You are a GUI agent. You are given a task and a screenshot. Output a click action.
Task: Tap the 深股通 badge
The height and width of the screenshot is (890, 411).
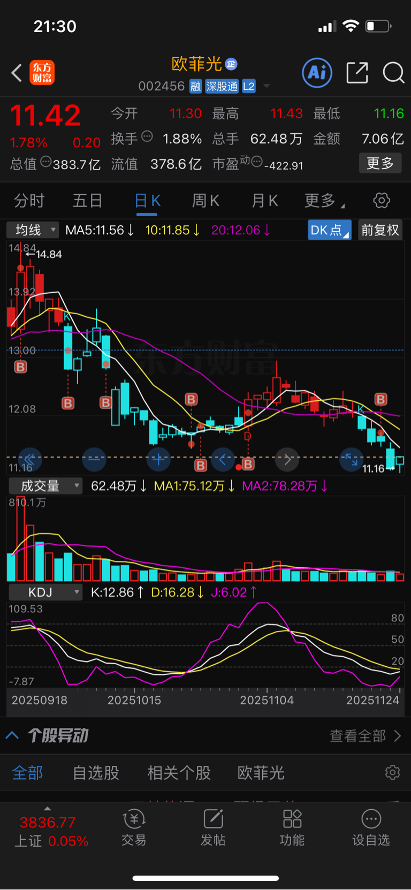click(x=222, y=86)
